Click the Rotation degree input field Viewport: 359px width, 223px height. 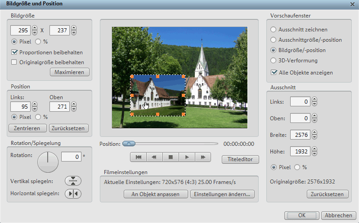[71, 157]
